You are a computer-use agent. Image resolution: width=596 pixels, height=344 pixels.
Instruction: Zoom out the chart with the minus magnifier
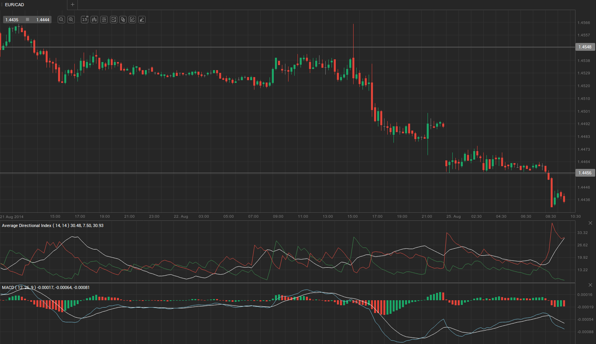[x=61, y=20]
